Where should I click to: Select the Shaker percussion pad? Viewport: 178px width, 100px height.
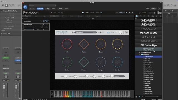point(84,44)
